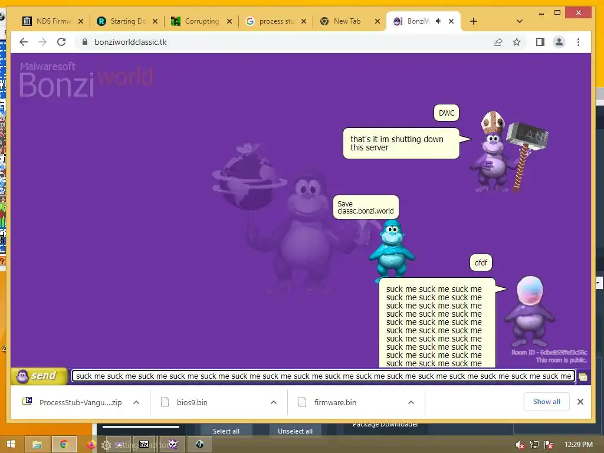Close the NDS Firmware tab
Viewport: 604px width, 453px height.
click(80, 21)
